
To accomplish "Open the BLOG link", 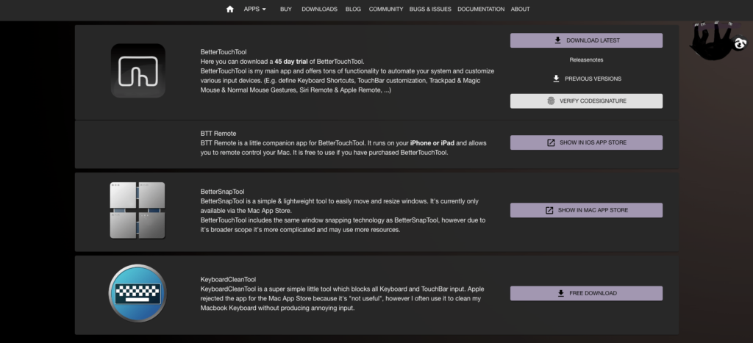I will 353,9.
